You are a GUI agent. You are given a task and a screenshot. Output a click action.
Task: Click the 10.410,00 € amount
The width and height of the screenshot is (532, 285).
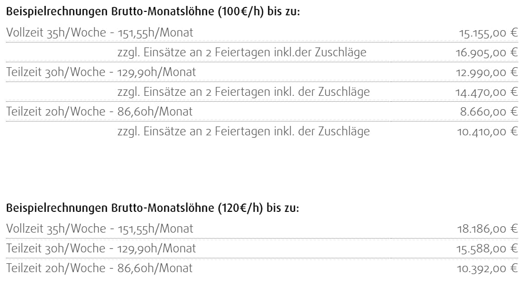pyautogui.click(x=487, y=131)
